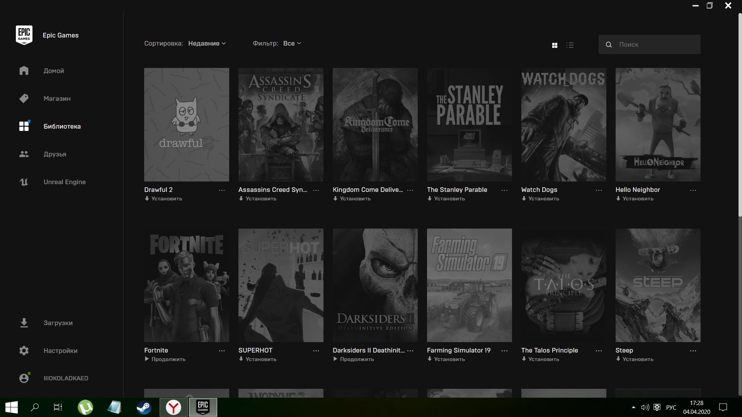The width and height of the screenshot is (742, 417).
Task: Open Kingdom Come Deliverance three-dots menu
Action: coord(410,190)
